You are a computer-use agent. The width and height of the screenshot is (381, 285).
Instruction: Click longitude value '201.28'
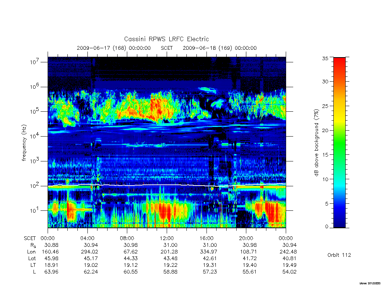pyautogui.click(x=169, y=252)
